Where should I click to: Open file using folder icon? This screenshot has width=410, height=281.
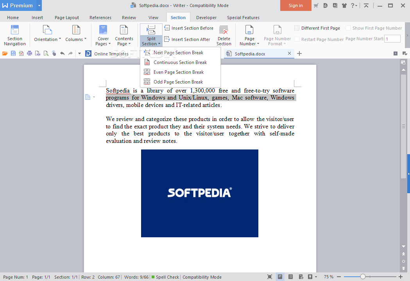(x=5, y=53)
